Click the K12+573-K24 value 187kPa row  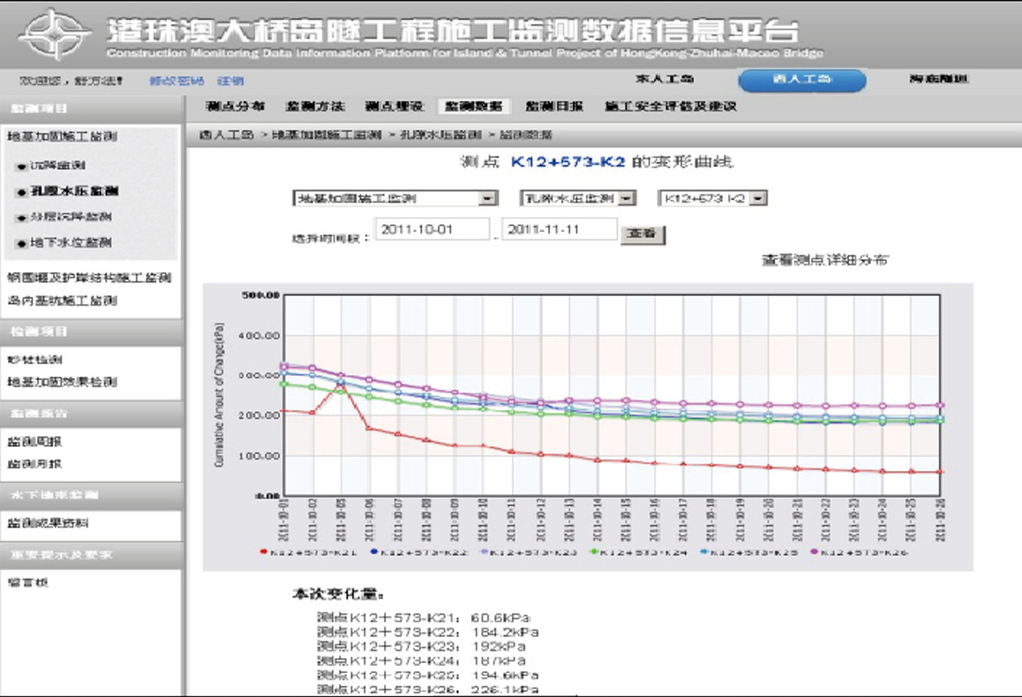422,661
